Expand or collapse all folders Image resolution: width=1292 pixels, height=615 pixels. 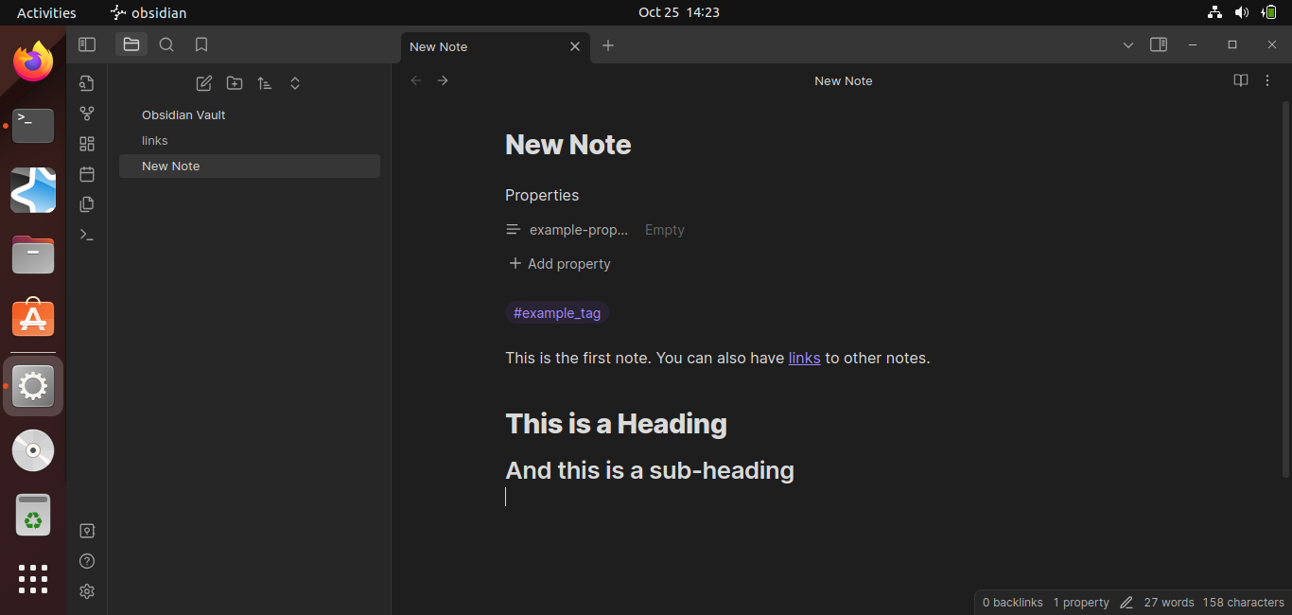pos(295,83)
